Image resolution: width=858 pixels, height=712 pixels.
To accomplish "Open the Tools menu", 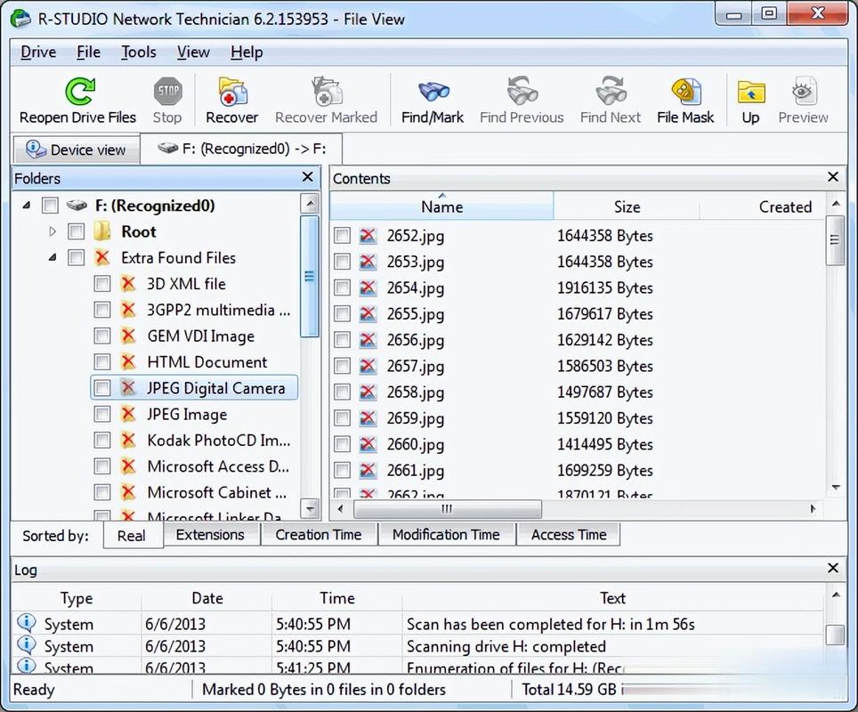I will click(x=139, y=52).
